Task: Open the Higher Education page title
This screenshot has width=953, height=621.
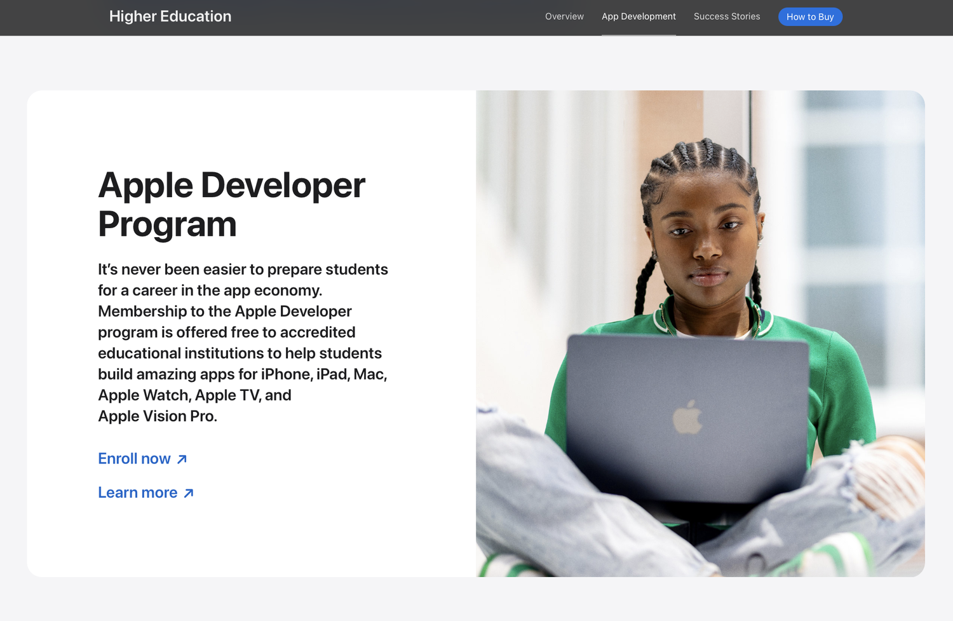Action: pos(170,17)
